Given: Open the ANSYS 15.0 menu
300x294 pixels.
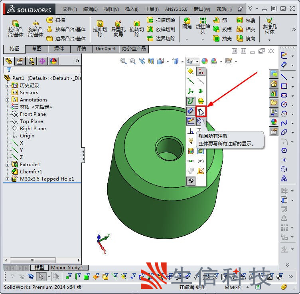Looking at the screenshot, I should click(176, 9).
